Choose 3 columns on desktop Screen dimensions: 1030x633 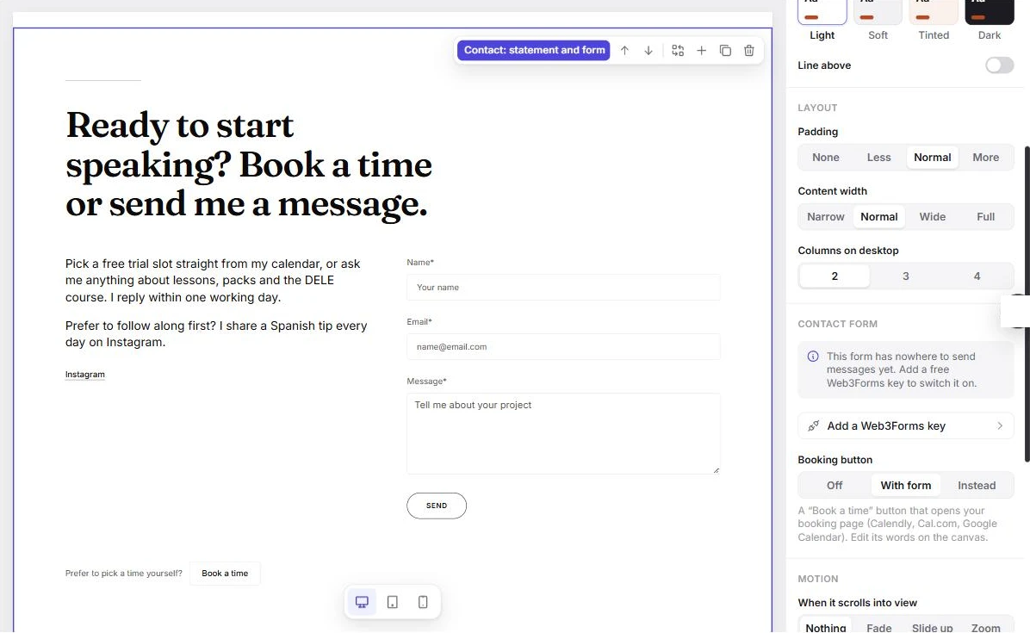tap(905, 276)
